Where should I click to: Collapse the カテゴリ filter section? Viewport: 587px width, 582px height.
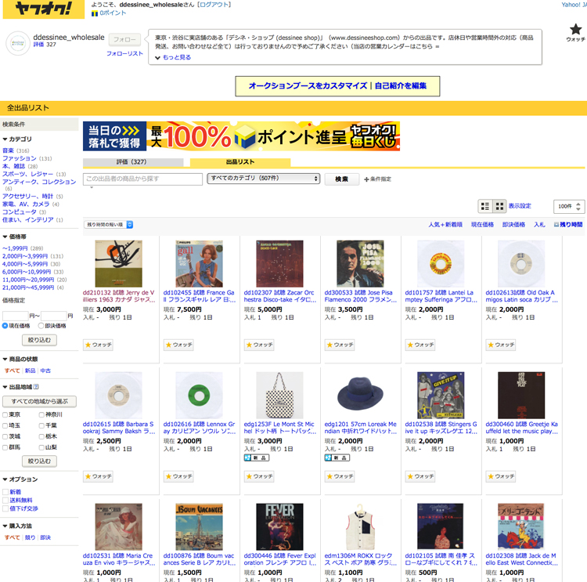click(x=17, y=139)
